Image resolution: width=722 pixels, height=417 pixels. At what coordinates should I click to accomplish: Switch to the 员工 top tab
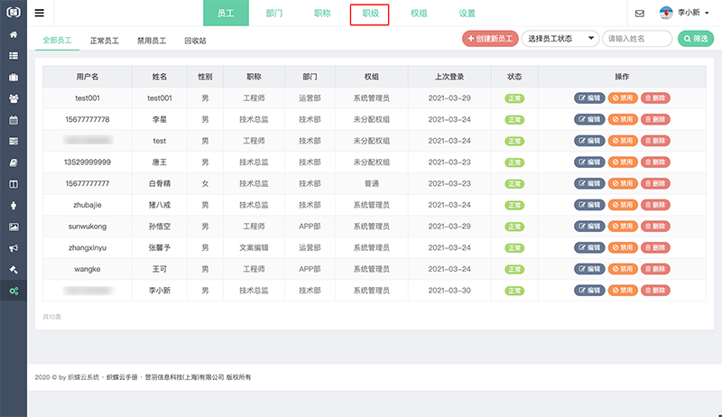coord(226,13)
